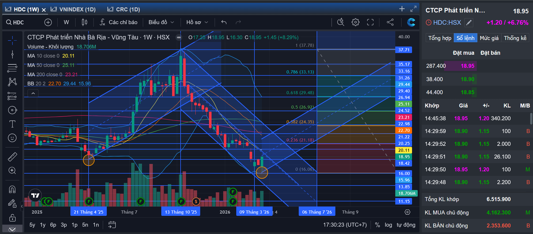Open the timezone menu 17:30:23 (UTC+7)

345,225
